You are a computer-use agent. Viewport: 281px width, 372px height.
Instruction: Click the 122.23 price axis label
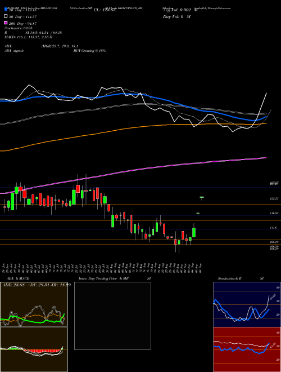(x=275, y=198)
